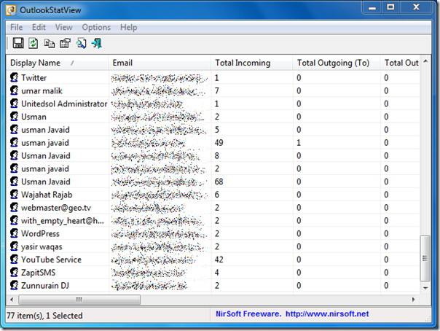Click the Save floppy disk toolbar icon

coord(18,43)
